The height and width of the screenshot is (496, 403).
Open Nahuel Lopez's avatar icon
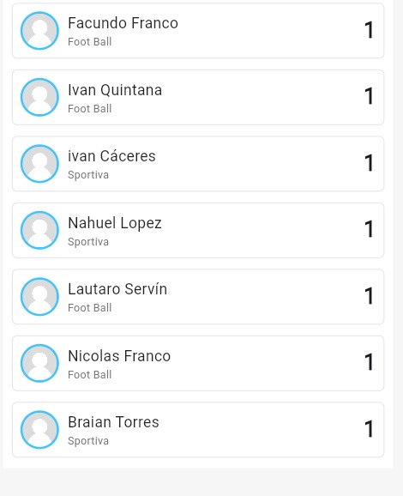click(39, 230)
